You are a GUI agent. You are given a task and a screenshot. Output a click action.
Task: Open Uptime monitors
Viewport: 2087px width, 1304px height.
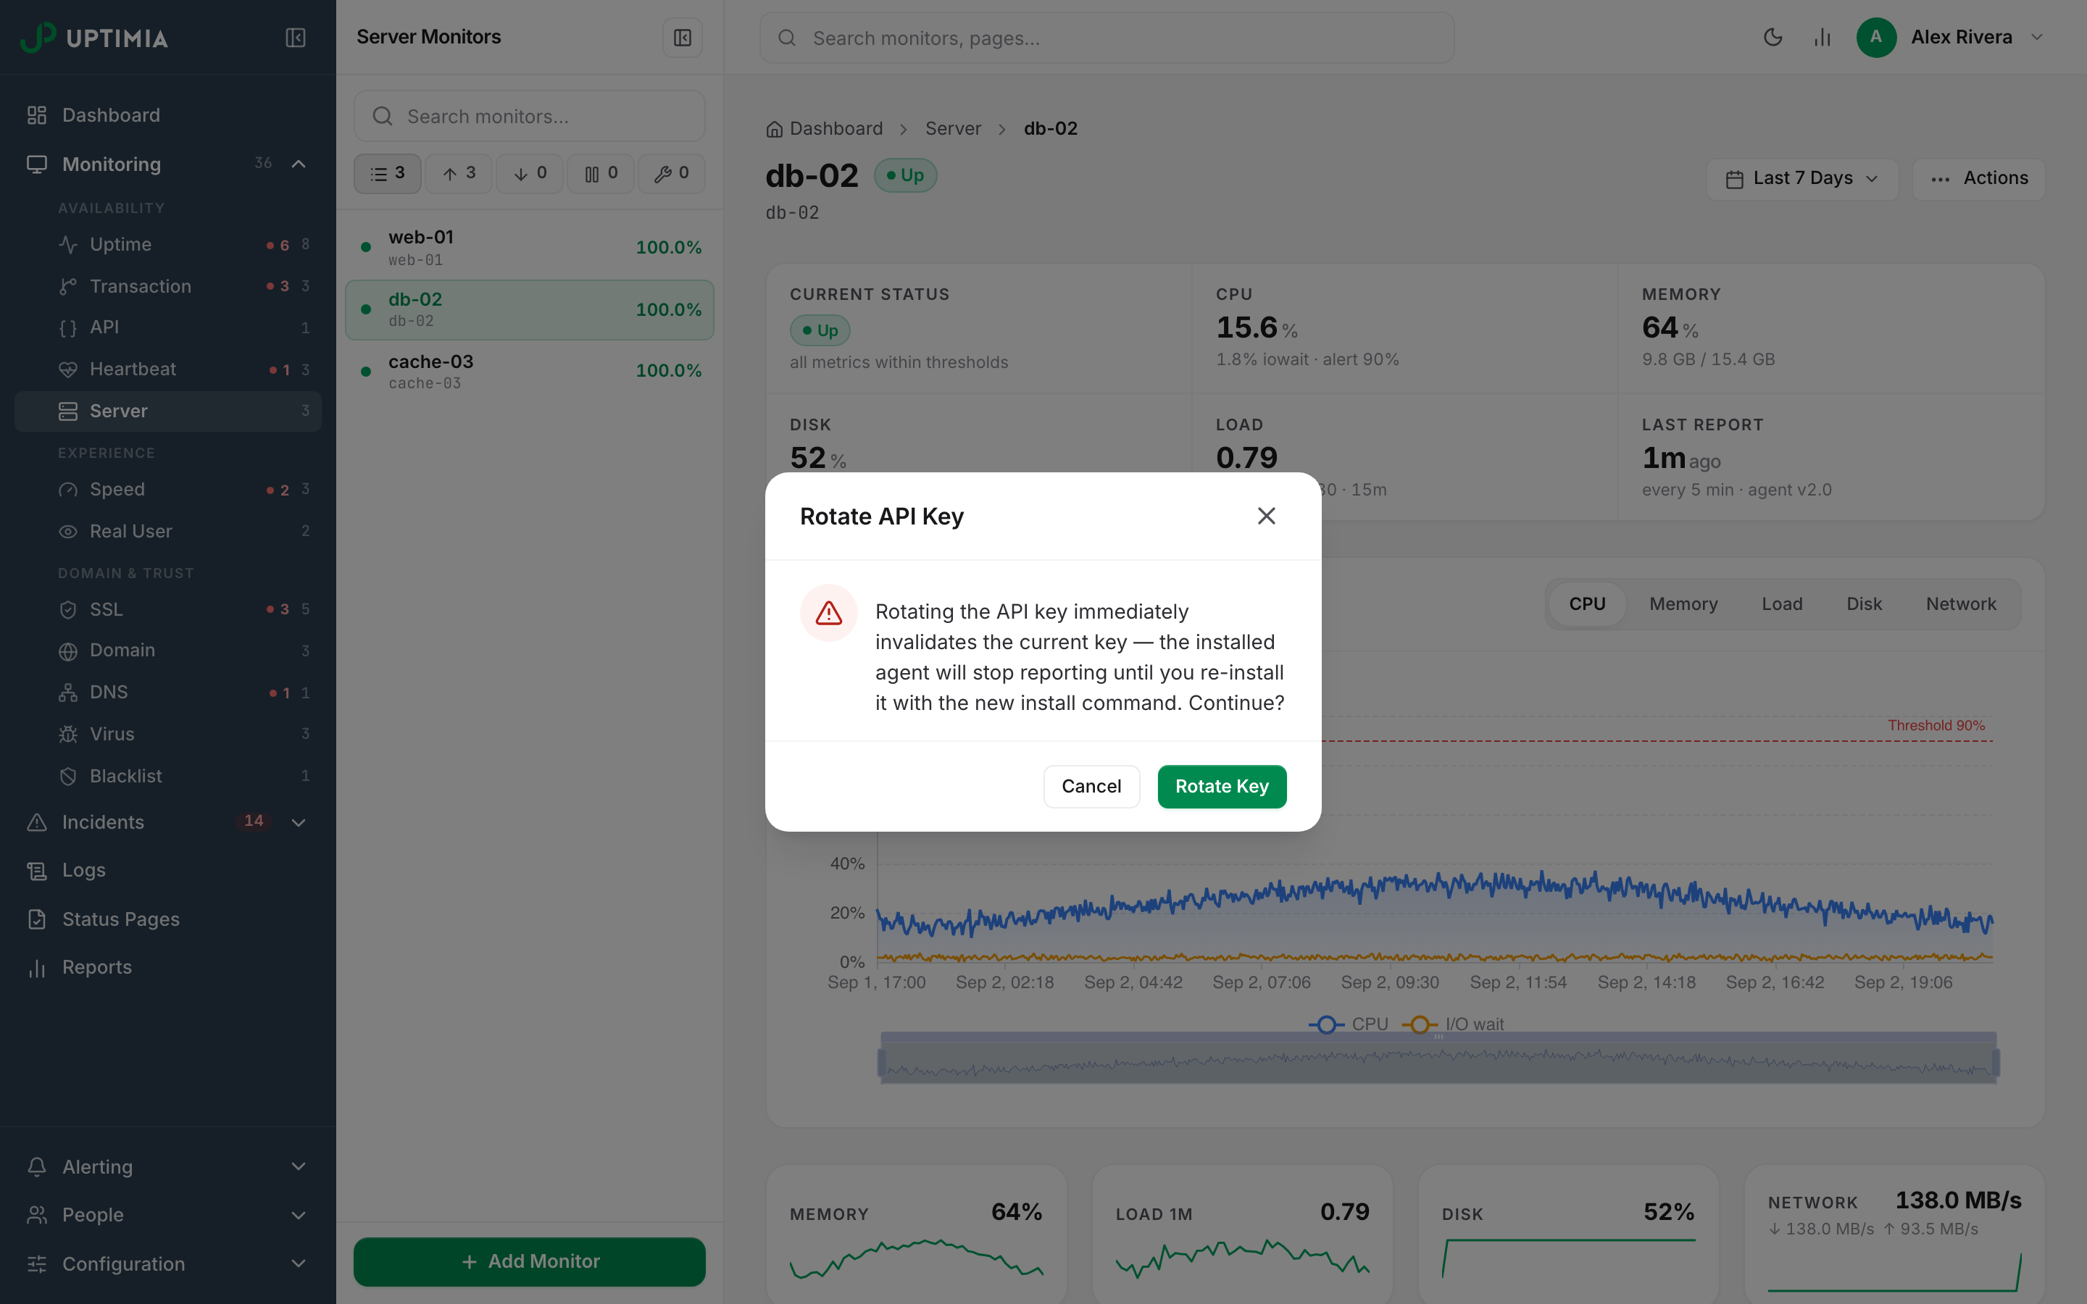tap(168, 244)
